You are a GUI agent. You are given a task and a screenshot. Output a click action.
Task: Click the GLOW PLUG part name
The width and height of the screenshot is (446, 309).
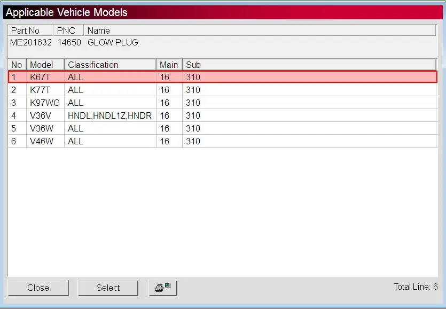click(x=113, y=42)
